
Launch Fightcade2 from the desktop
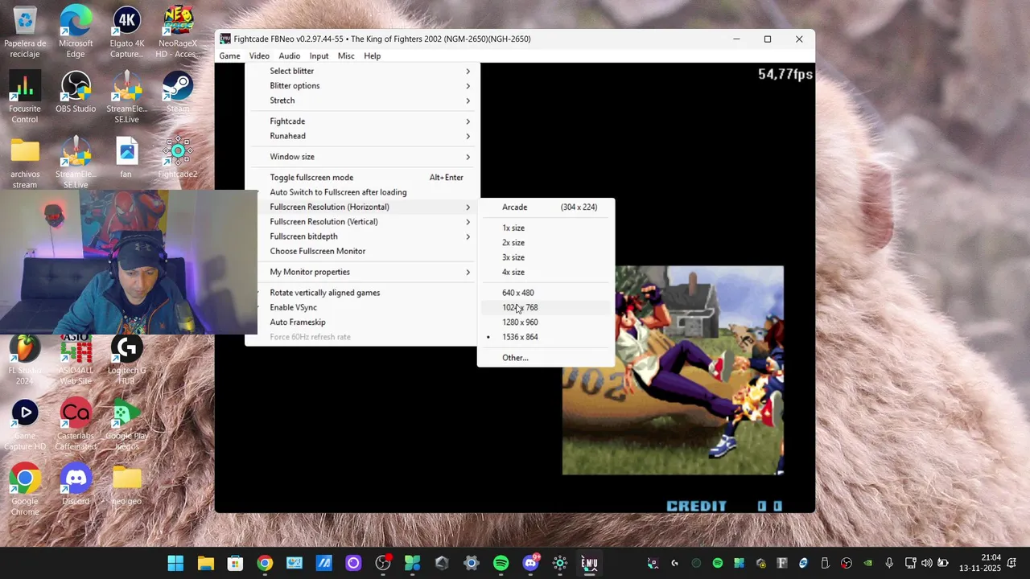click(x=177, y=158)
